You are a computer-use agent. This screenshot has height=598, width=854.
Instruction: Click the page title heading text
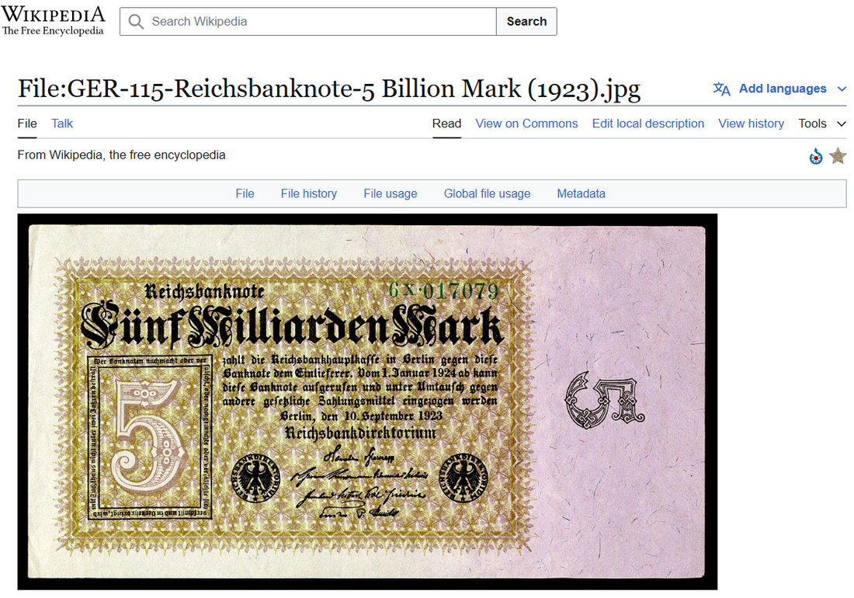coord(329,89)
